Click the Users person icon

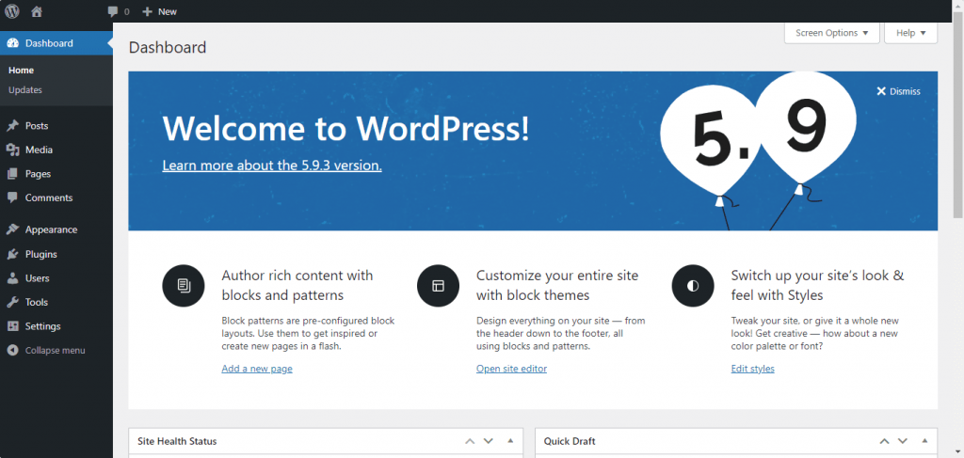coord(12,278)
